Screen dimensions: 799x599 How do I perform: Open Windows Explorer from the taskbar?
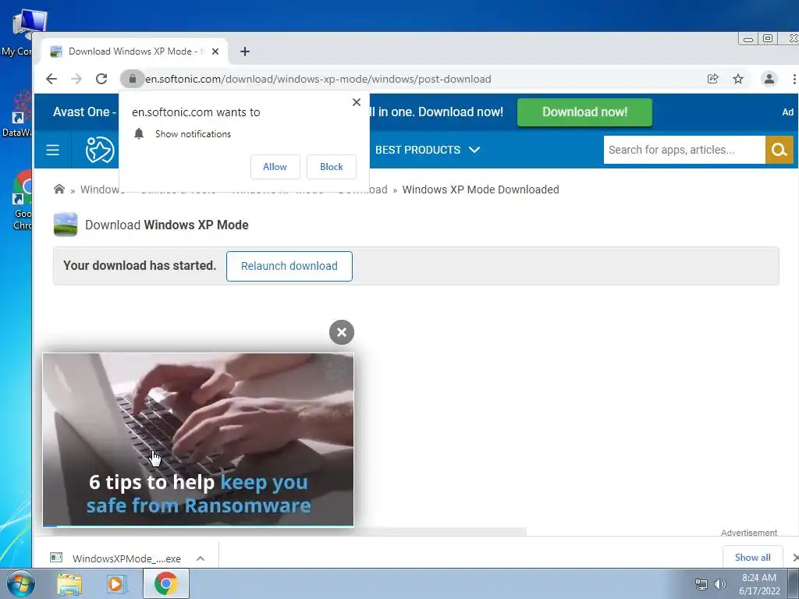pyautogui.click(x=69, y=583)
